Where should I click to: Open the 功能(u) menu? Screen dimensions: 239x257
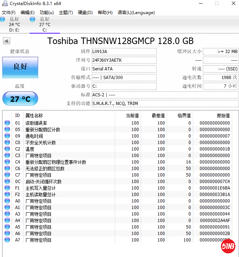coord(47,13)
